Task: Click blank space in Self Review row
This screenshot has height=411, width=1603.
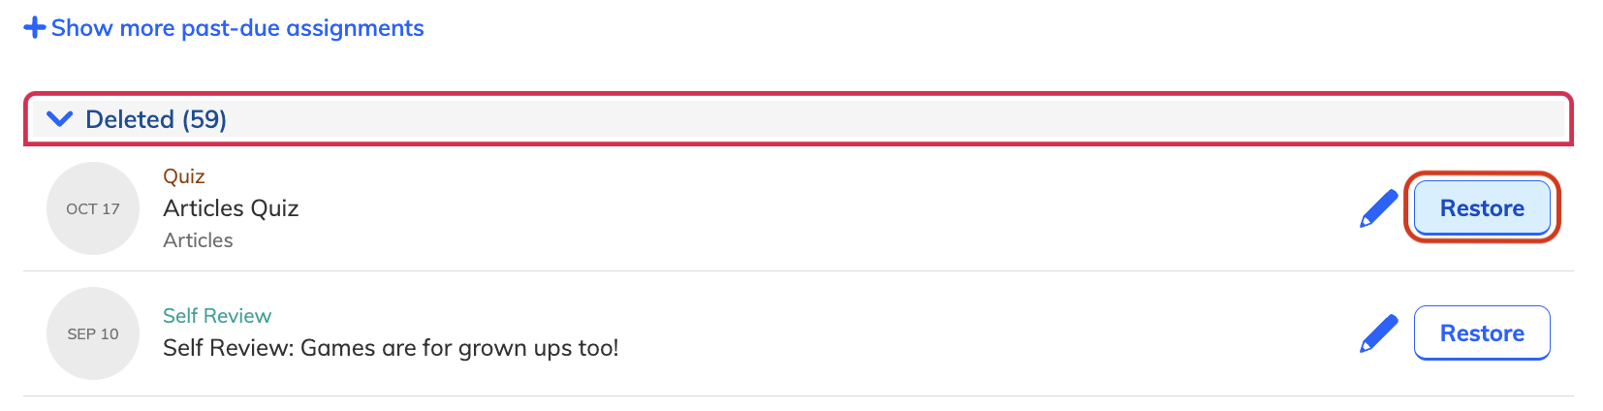Action: (969, 333)
